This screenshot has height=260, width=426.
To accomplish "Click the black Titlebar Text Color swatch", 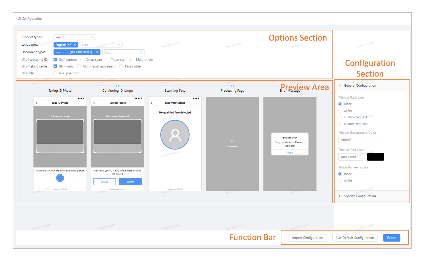I will pos(375,157).
